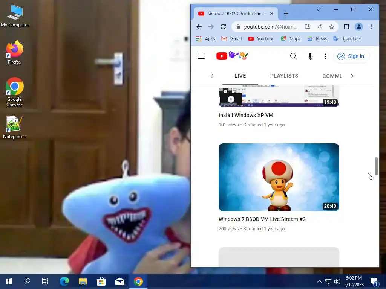Open taskbar search
Viewport: 386px width, 289px height.
(27, 281)
